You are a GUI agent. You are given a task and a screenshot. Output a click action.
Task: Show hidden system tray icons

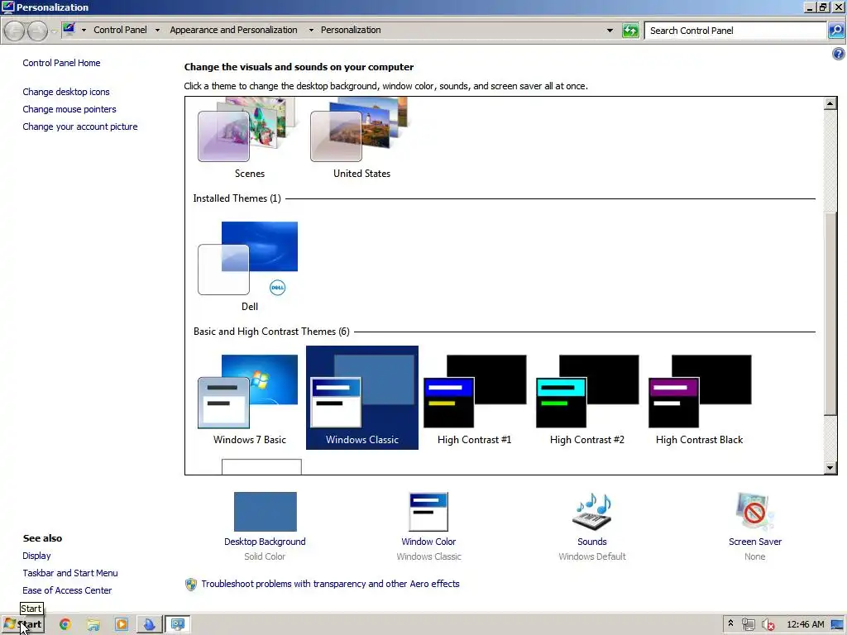731,623
